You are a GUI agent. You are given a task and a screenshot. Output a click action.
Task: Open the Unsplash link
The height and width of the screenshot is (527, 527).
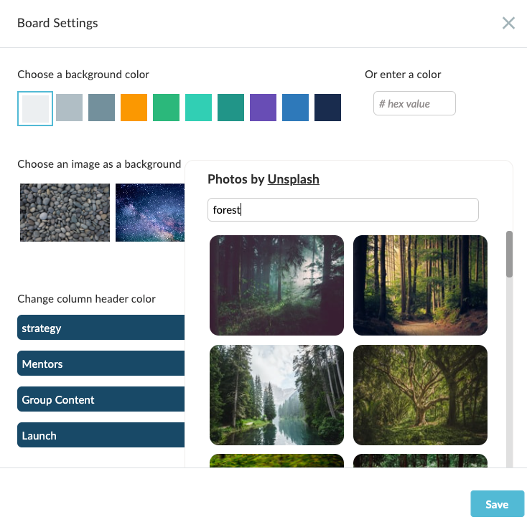[x=293, y=179]
